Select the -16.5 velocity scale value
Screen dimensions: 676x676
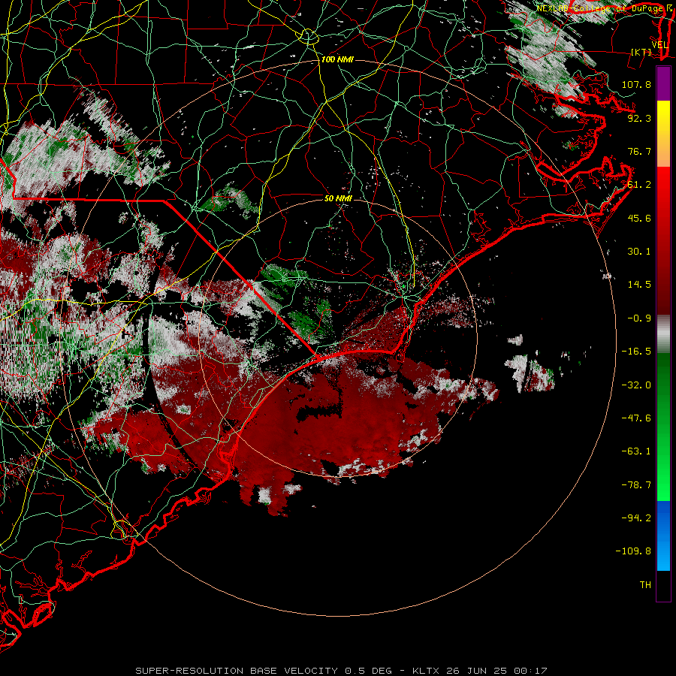636,352
